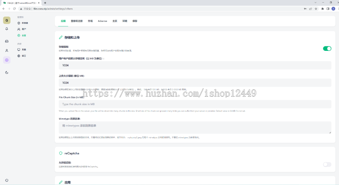Image resolution: width=339 pixels, height=185 pixels.
Task: Click the browser address bar URL
Action: [x=53, y=9]
